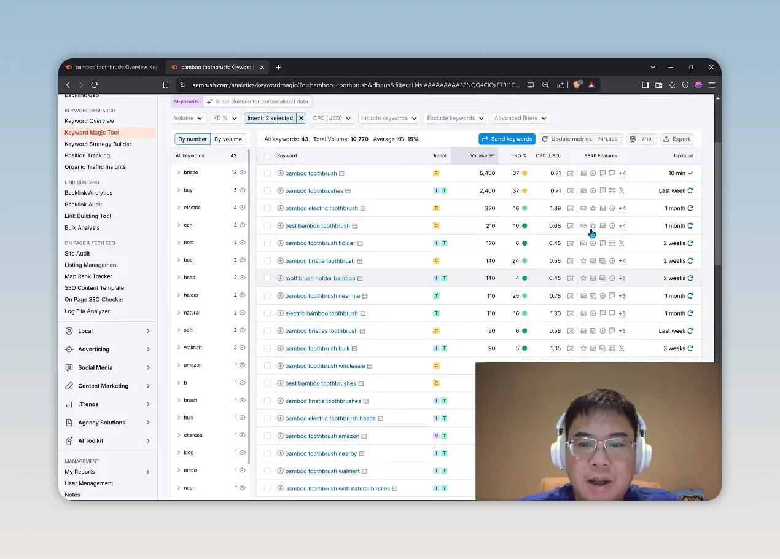Open a new browser tab
Screen dimensions: 780x559
point(279,67)
